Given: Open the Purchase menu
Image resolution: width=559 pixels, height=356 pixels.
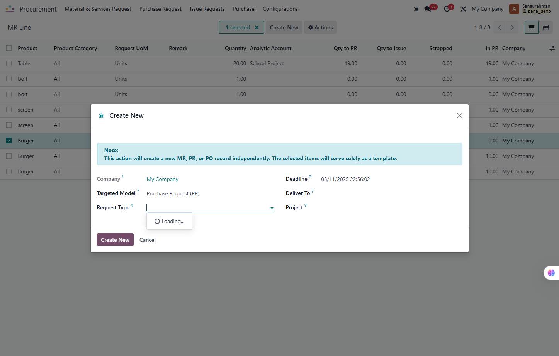Looking at the screenshot, I should [244, 9].
